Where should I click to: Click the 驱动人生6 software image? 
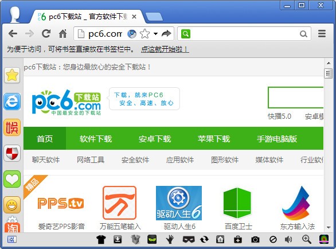(179, 203)
